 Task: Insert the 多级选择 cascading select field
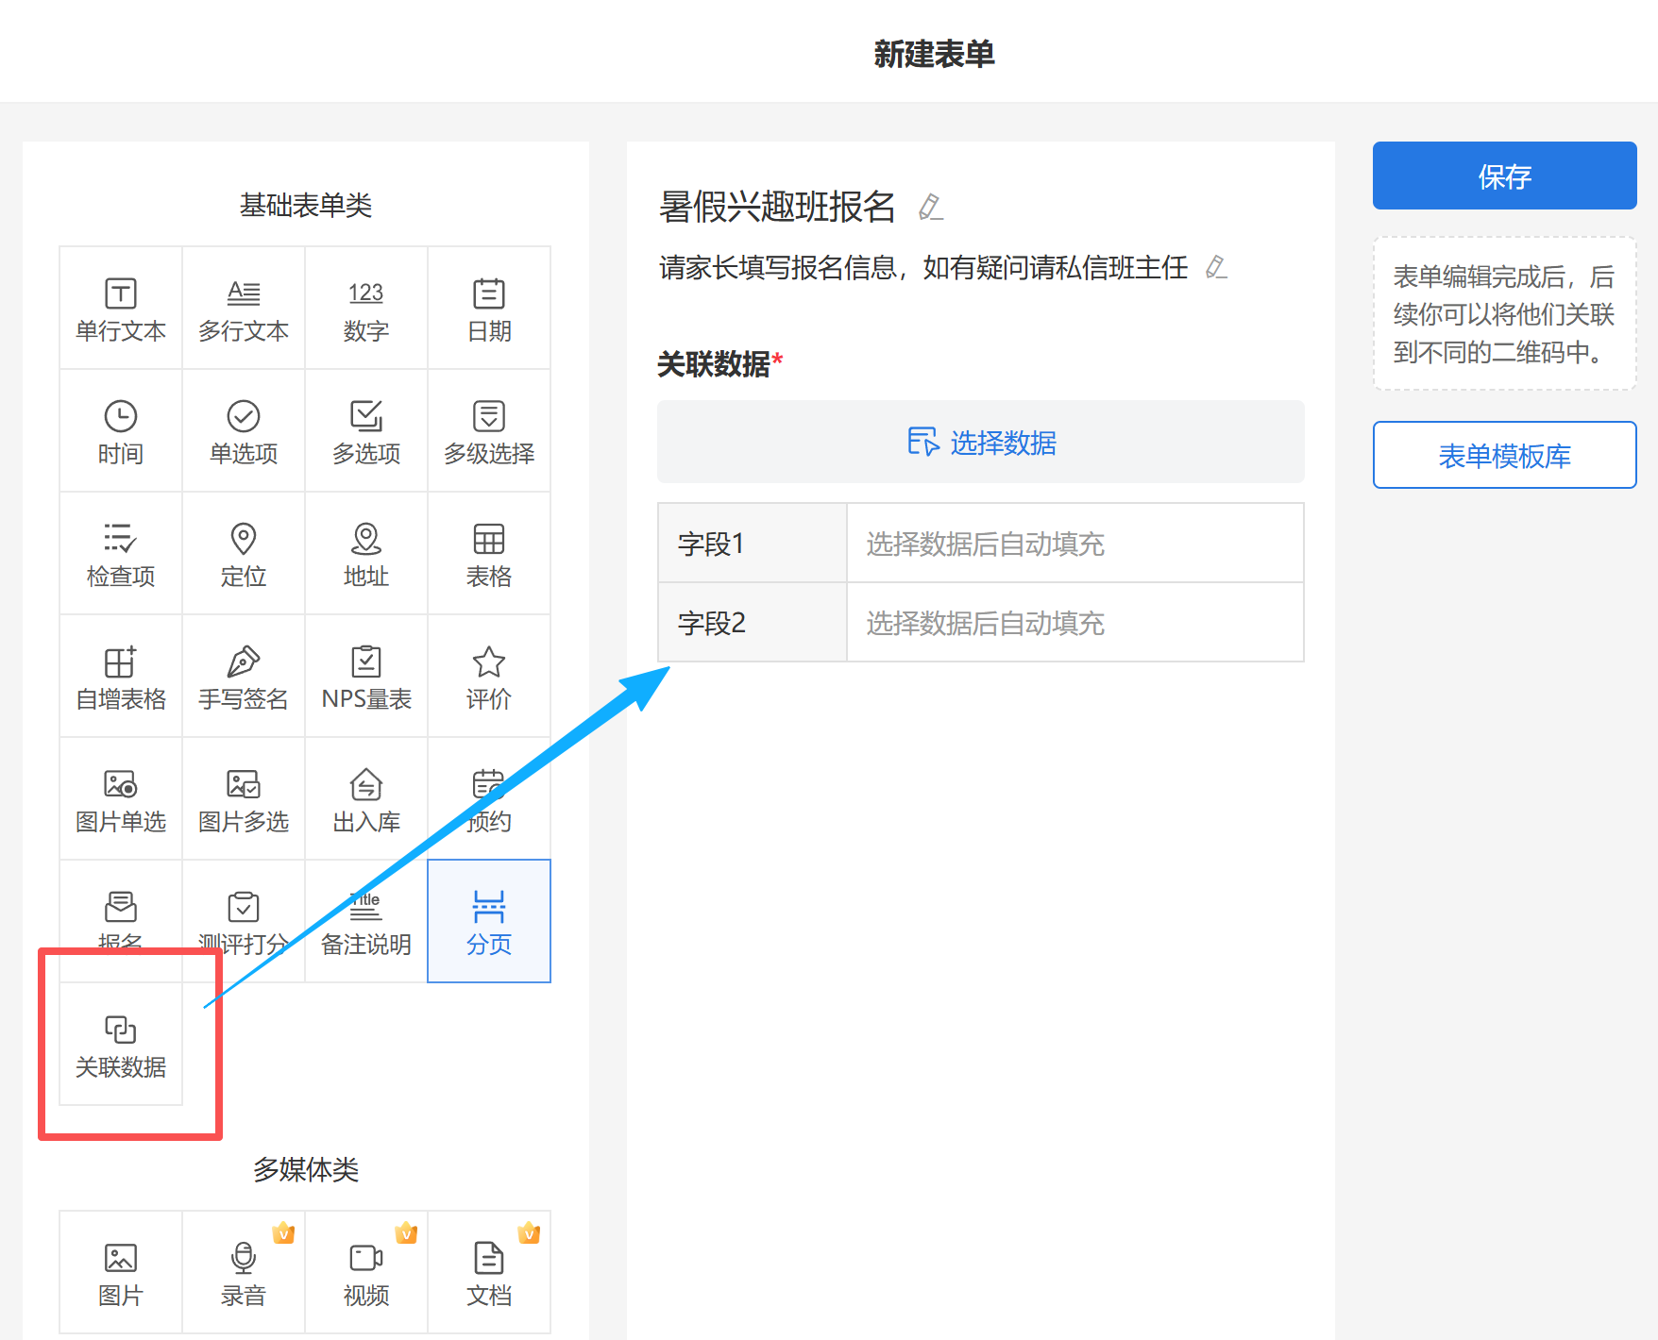coord(489,431)
